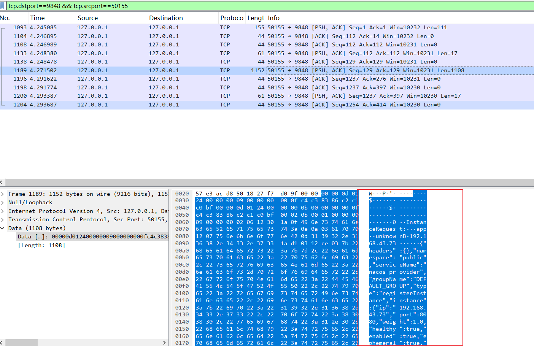Click the Protocol column header

pyautogui.click(x=231, y=18)
